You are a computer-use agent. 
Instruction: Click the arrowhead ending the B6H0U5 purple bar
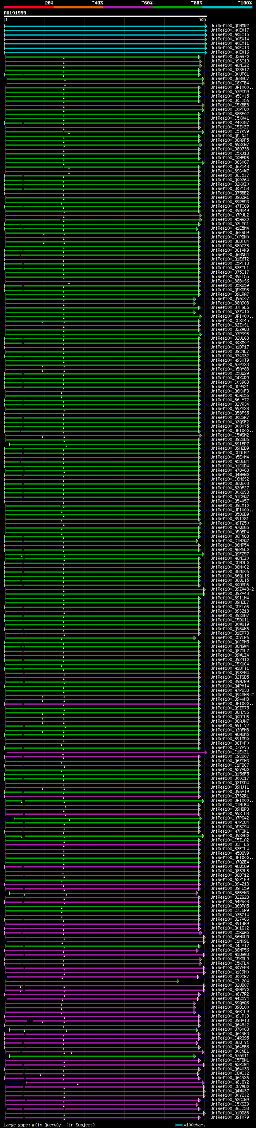click(204, 938)
